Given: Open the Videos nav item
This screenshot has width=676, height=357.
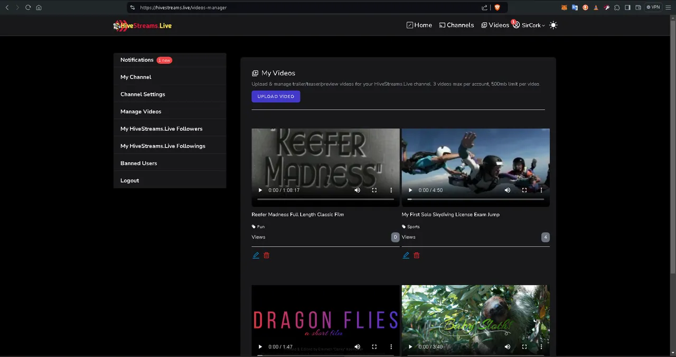Looking at the screenshot, I should click(495, 25).
